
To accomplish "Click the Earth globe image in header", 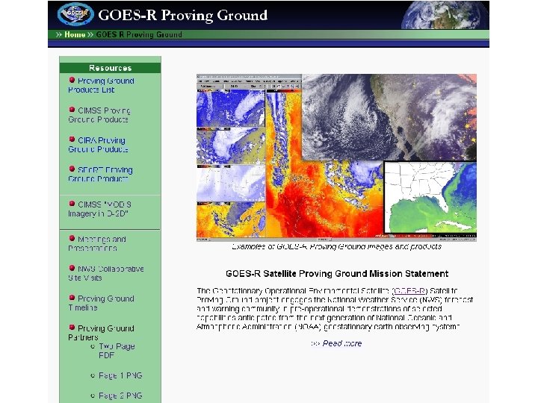I will [445, 15].
